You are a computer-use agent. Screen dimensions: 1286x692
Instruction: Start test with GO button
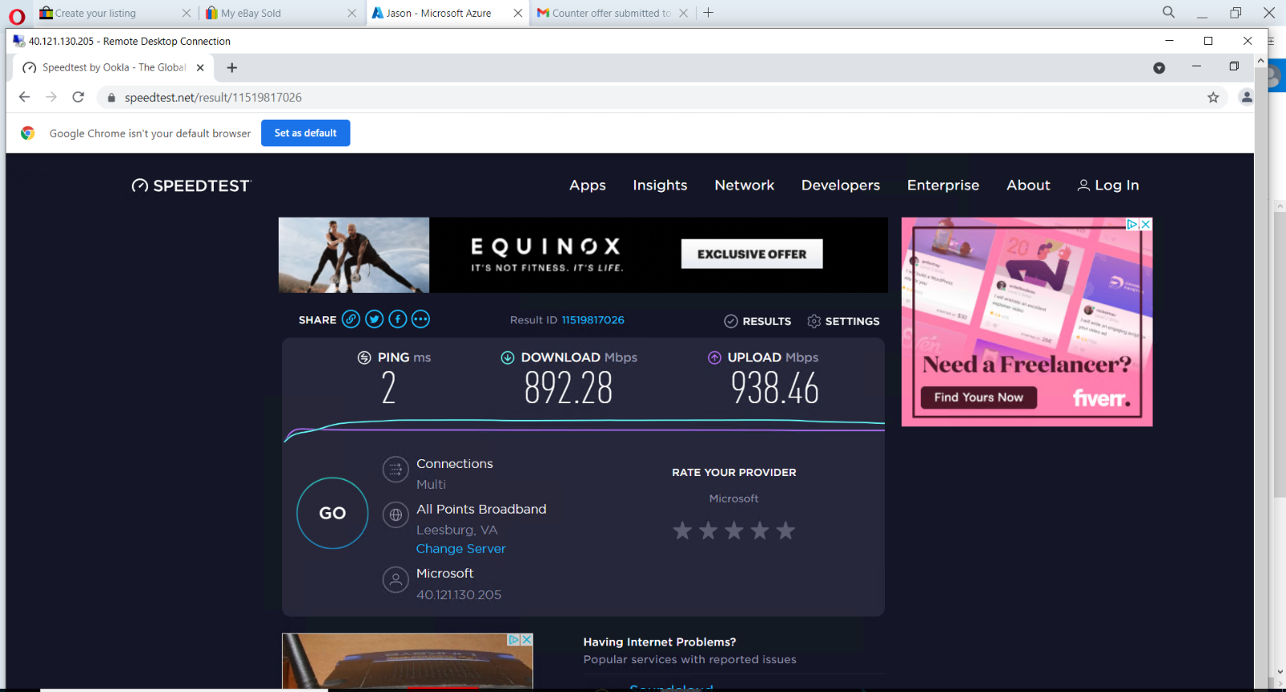pos(332,513)
